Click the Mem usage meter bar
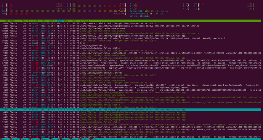This screenshot has height=140, width=263. coord(64,11)
